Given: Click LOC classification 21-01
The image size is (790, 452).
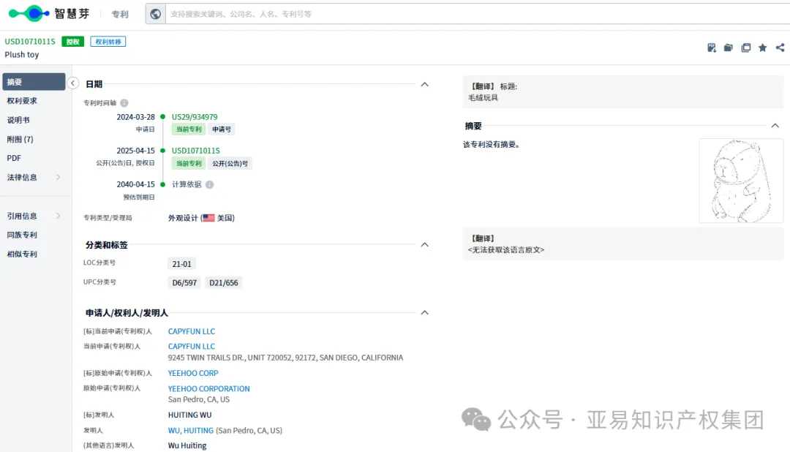Looking at the screenshot, I should [182, 264].
